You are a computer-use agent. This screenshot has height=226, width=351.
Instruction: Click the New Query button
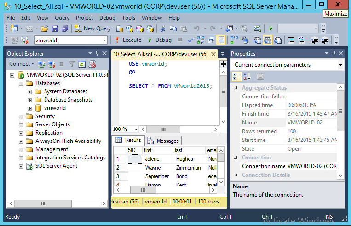coord(92,28)
